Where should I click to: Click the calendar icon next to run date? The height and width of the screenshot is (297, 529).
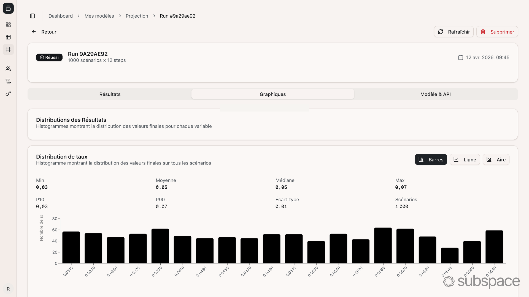pyautogui.click(x=460, y=57)
